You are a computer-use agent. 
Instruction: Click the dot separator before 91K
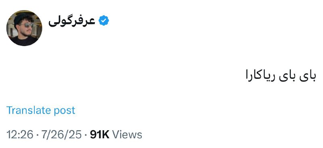[x=86, y=135]
